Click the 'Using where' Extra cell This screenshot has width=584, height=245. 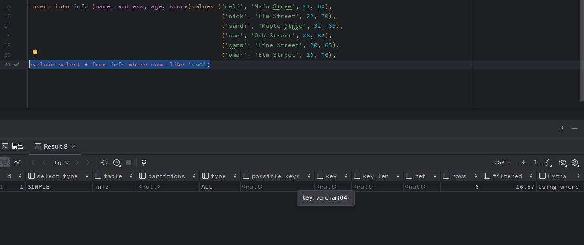(558, 187)
